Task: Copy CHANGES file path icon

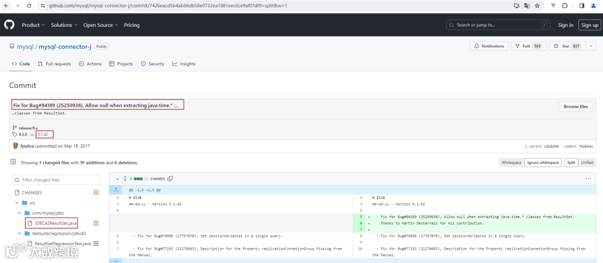Action: point(170,178)
